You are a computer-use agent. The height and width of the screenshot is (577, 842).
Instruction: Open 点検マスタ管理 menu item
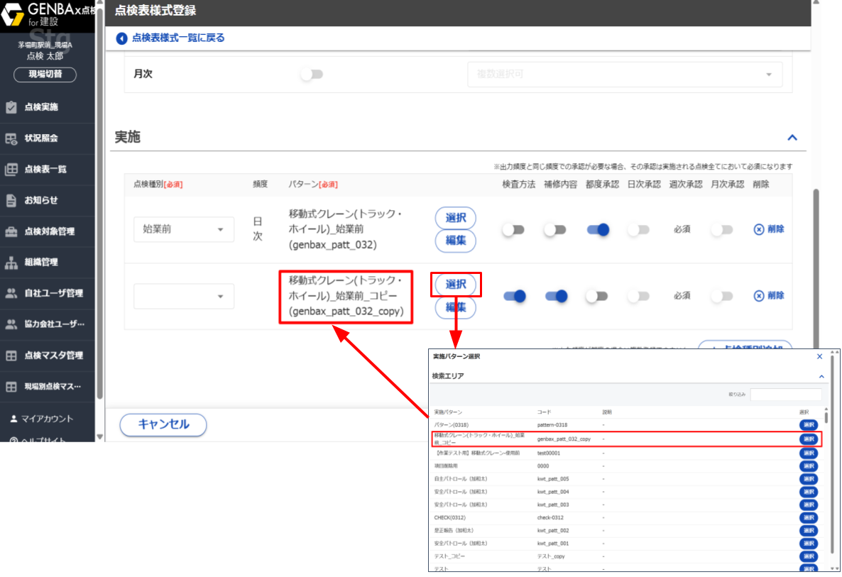coord(53,356)
